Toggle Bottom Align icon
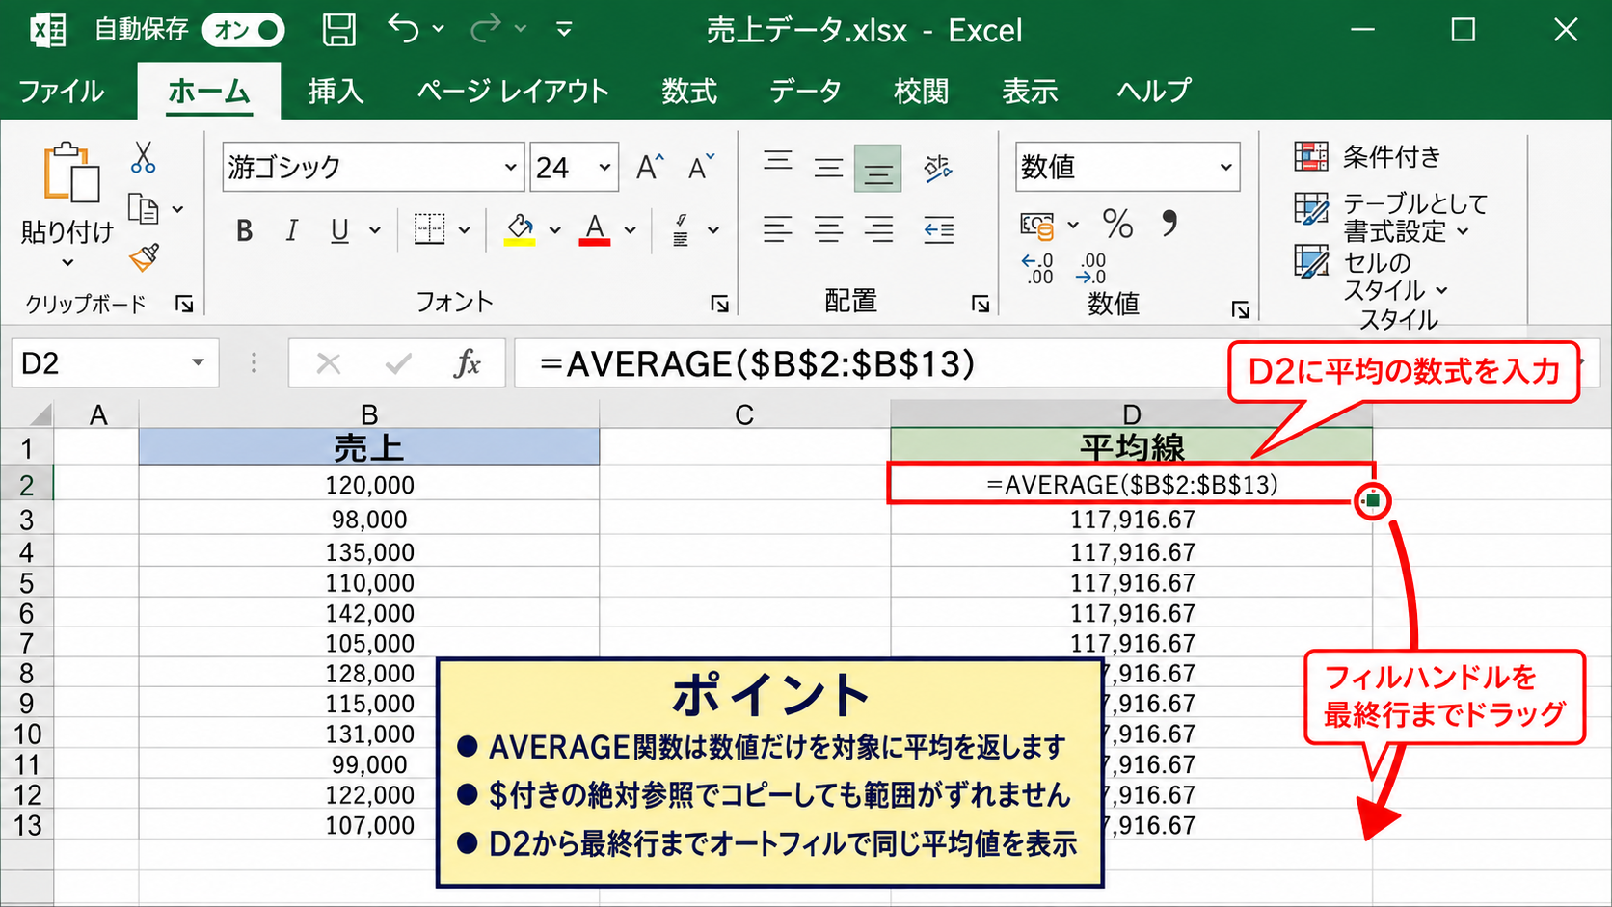The height and width of the screenshot is (907, 1612). tap(877, 169)
